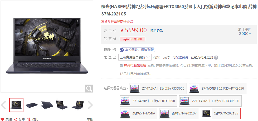Click the red heart 关注 icon
The image size is (258, 121).
[2, 119]
